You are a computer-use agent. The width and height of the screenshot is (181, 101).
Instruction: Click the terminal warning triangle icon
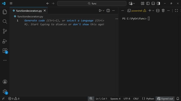click(x=145, y=11)
